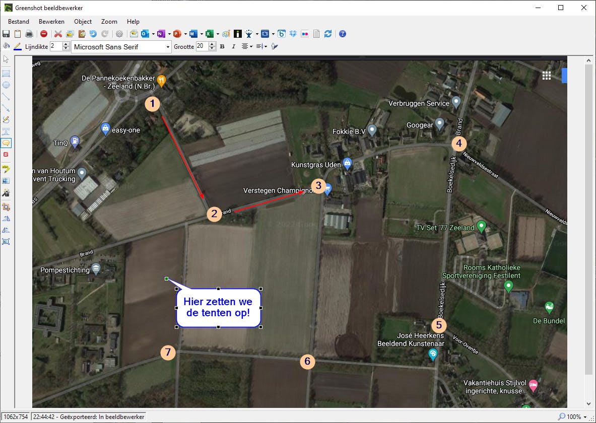Toggle the drop shadow effect
Viewport: 596px width, 423px height.
tap(275, 46)
